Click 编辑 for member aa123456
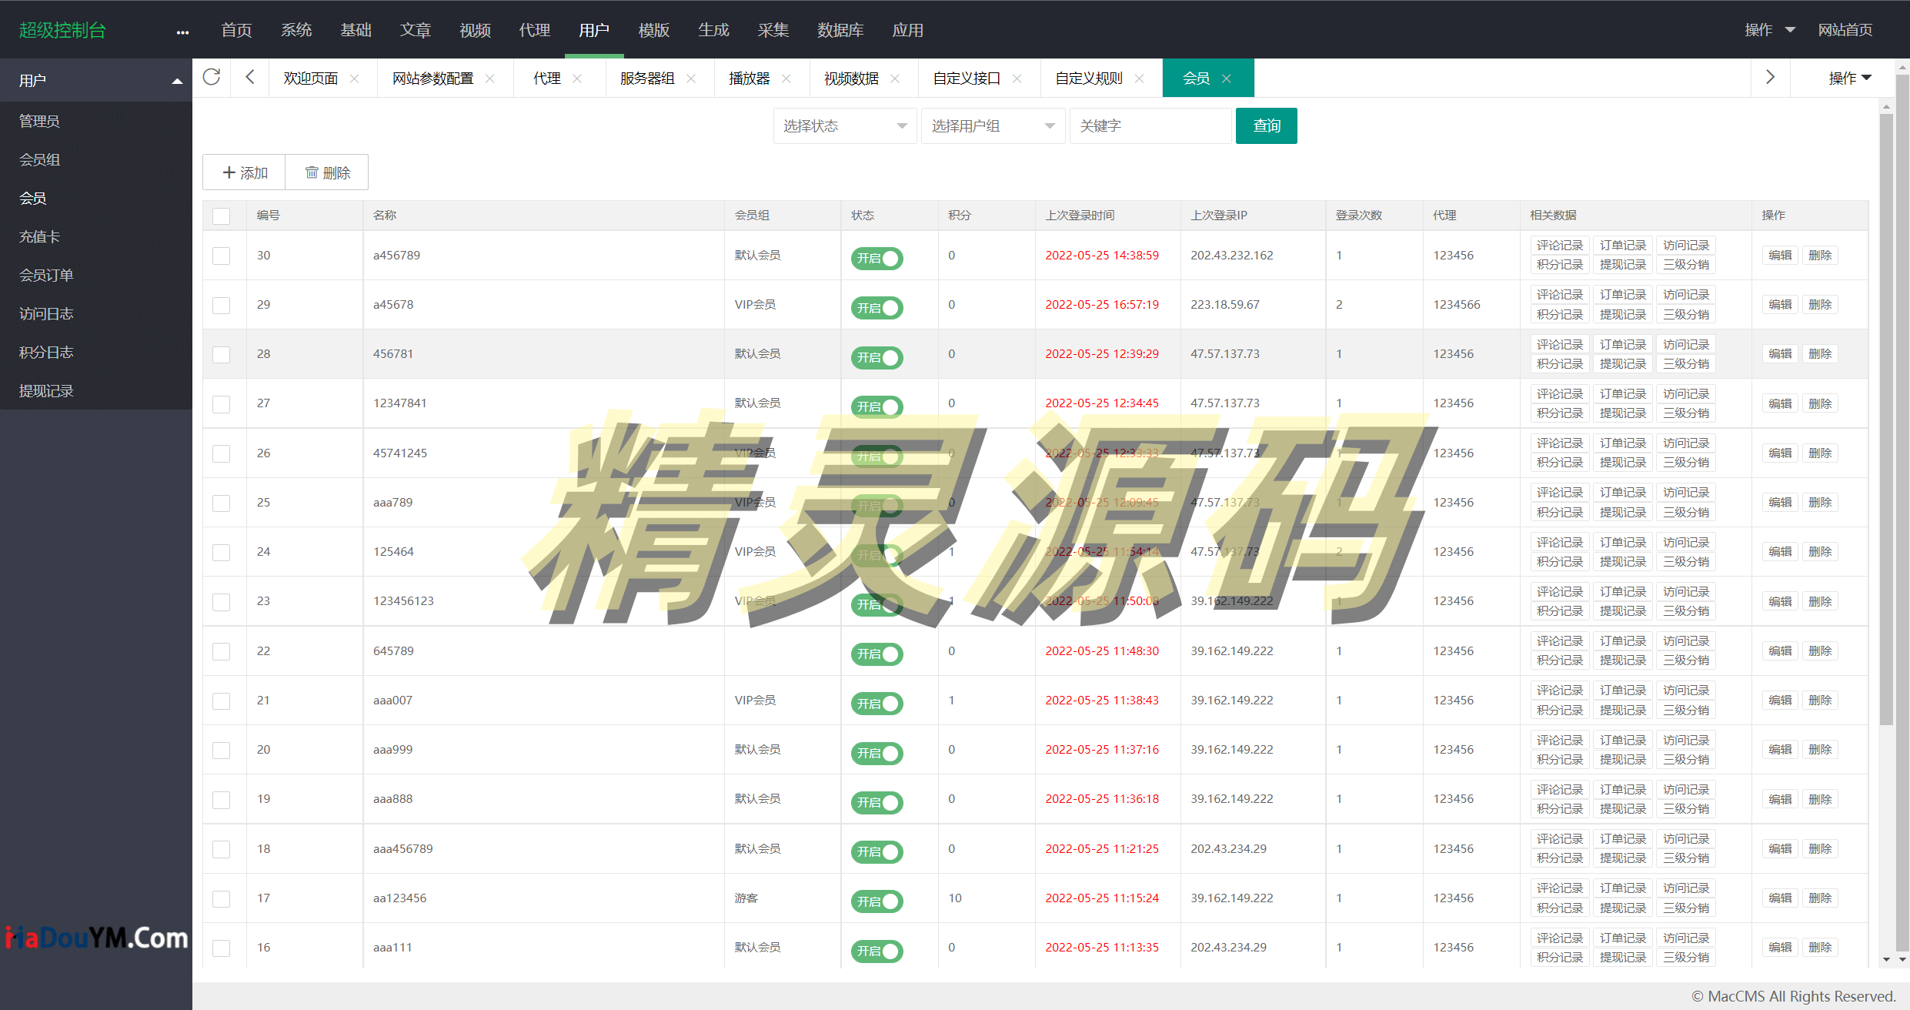The image size is (1910, 1010). coord(1779,898)
